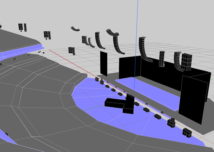Select the small speaker array above the red line

tap(71, 50)
